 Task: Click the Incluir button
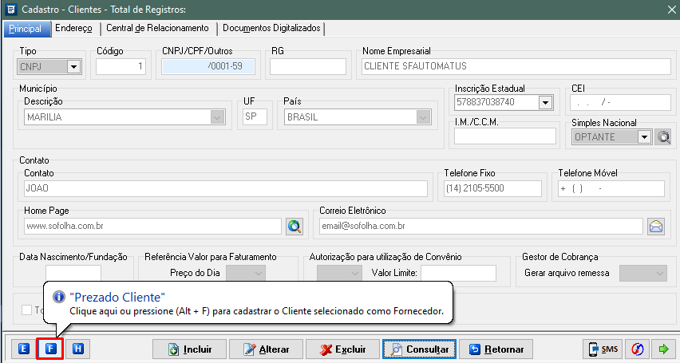click(189, 349)
